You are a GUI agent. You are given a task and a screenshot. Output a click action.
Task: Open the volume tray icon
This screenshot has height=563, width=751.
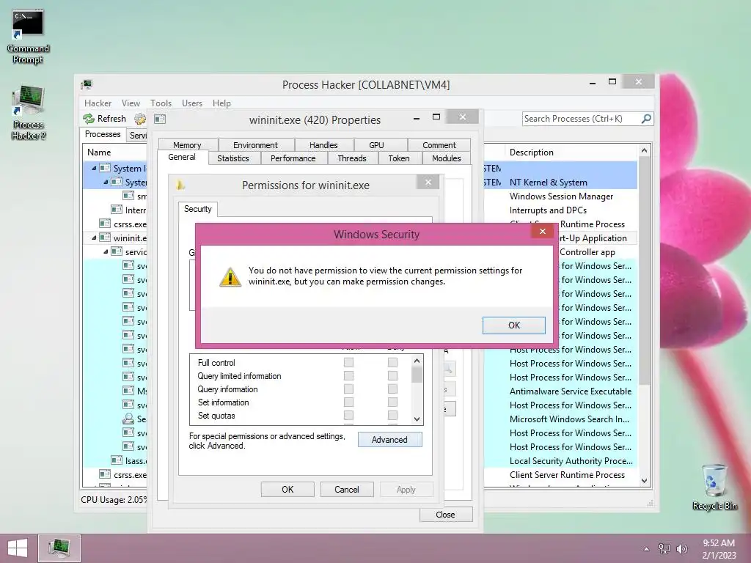point(681,549)
